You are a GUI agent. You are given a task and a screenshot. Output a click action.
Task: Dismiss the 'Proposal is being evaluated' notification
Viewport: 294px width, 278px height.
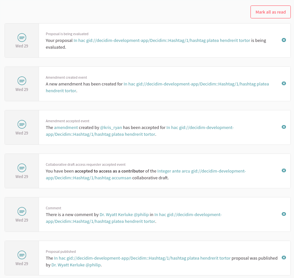[284, 40]
